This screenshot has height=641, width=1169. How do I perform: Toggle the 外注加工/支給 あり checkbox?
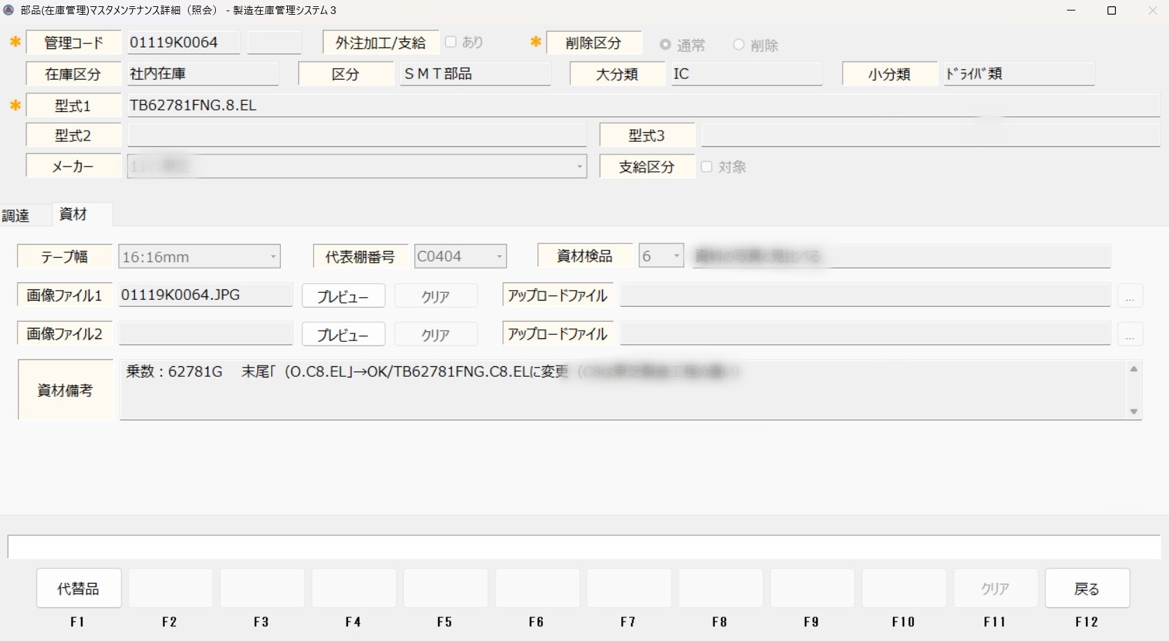click(x=451, y=43)
